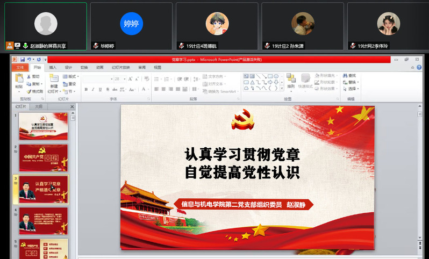Close the slide thumbnail pane

tap(72, 106)
